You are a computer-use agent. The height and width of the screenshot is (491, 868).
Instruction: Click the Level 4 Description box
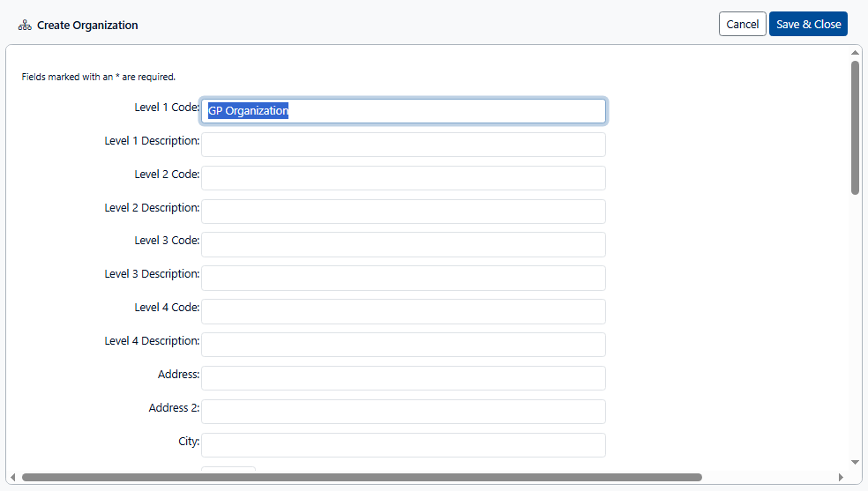click(x=403, y=345)
